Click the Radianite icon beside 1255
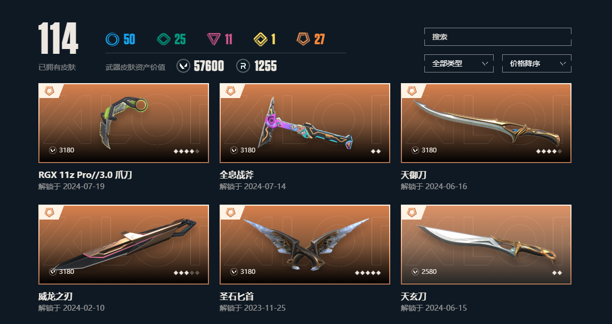Viewport: 612px width, 324px height. point(243,66)
